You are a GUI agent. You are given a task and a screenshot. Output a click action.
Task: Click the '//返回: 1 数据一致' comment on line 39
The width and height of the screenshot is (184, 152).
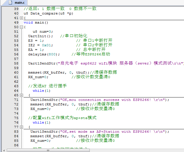pos(60,9)
